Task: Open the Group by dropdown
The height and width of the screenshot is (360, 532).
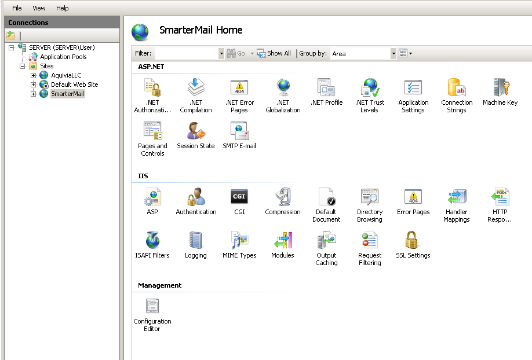Action: [393, 53]
